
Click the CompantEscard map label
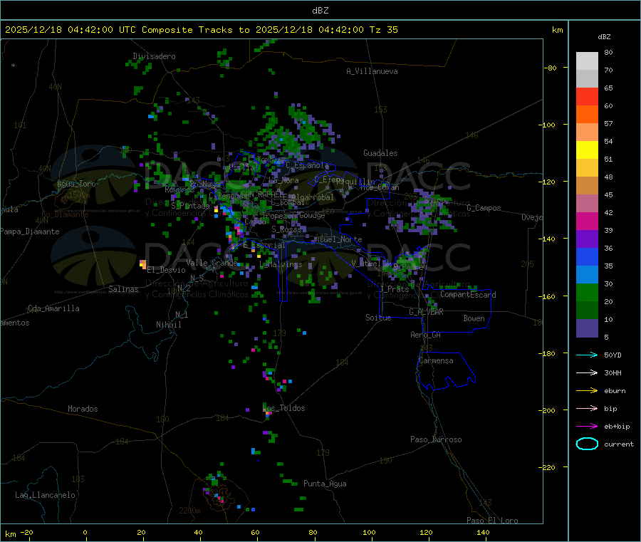coord(468,295)
